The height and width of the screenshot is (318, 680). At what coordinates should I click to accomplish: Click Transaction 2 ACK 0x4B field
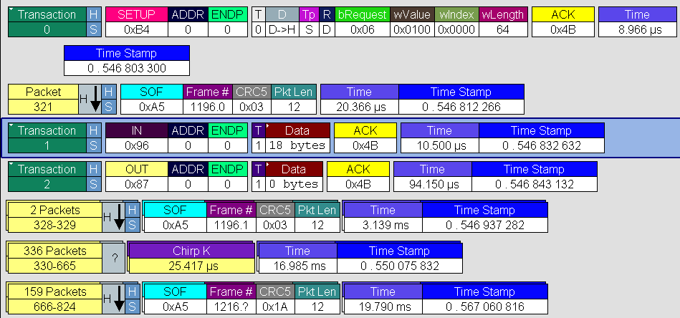click(x=358, y=176)
